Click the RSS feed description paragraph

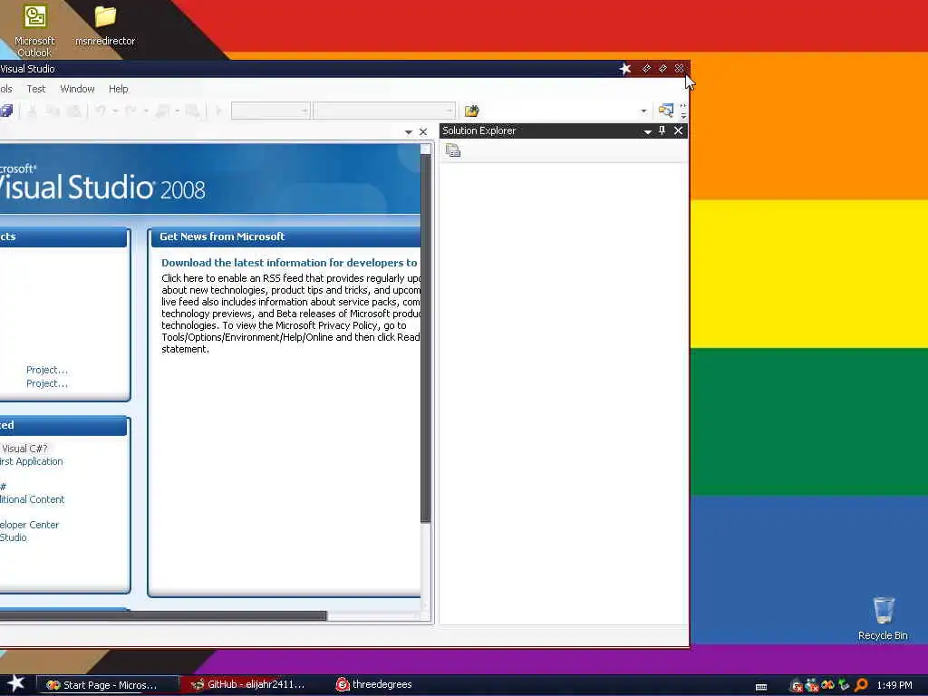(x=291, y=314)
